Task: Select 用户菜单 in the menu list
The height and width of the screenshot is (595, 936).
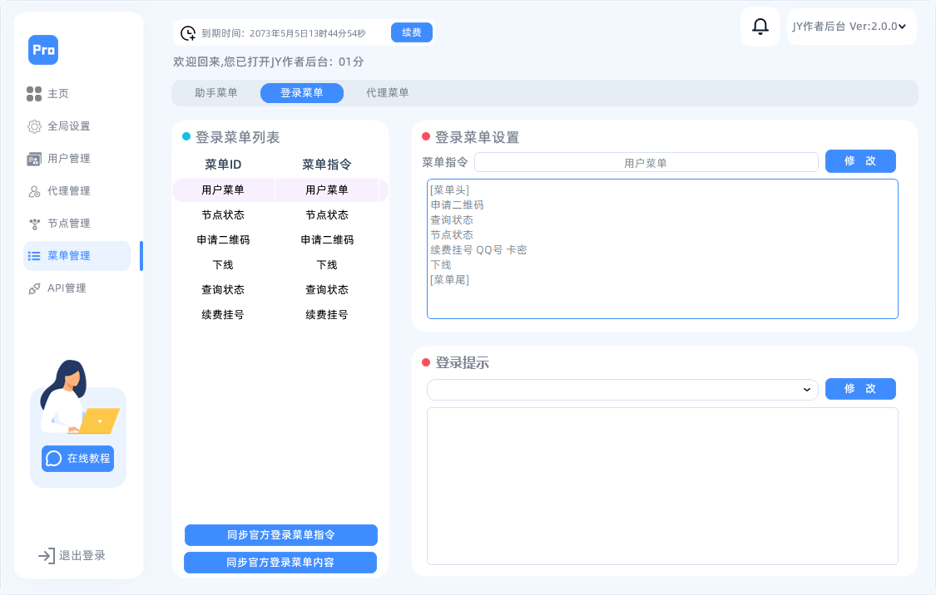Action: point(221,189)
